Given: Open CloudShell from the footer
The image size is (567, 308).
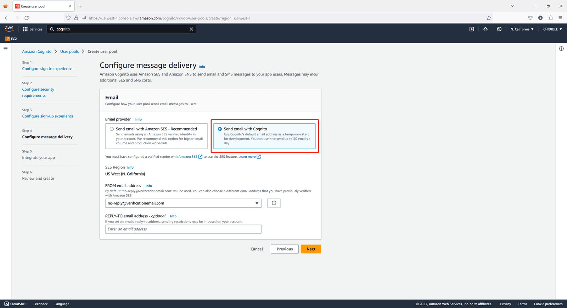Looking at the screenshot, I should 16,304.
